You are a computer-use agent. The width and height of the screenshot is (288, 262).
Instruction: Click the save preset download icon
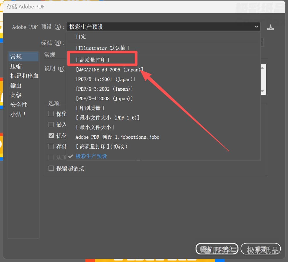click(x=271, y=27)
